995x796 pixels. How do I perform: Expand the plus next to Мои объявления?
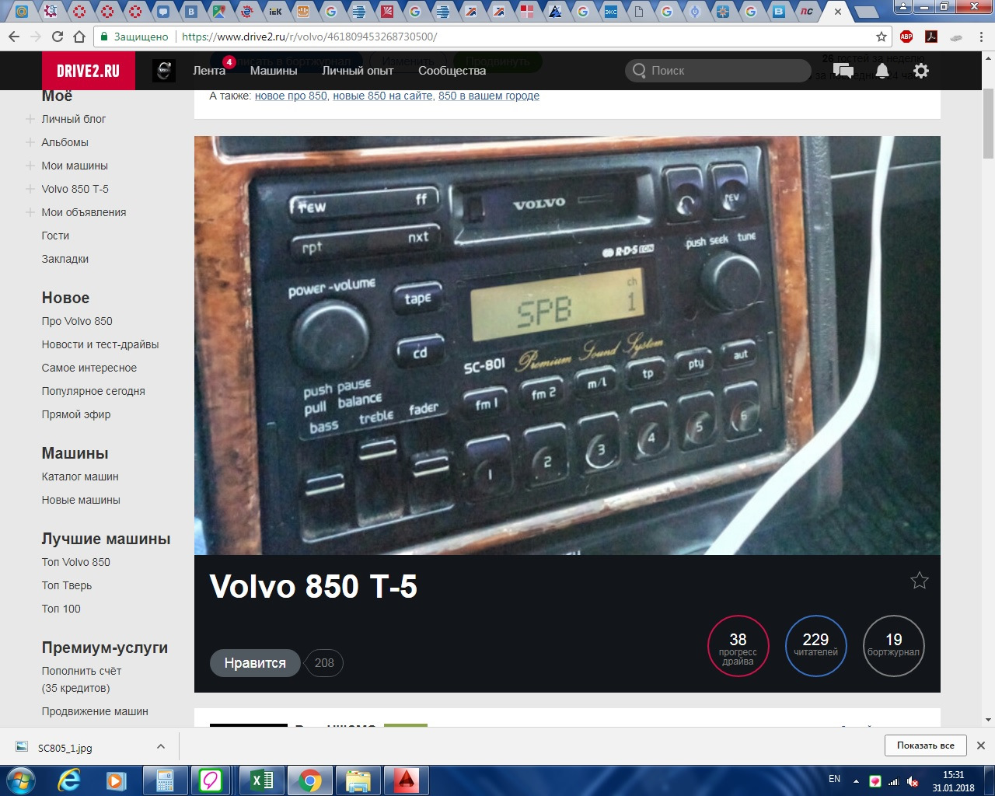click(30, 212)
